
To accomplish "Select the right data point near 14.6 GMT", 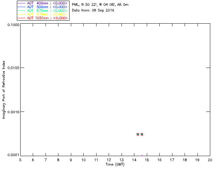I will tap(142, 134).
